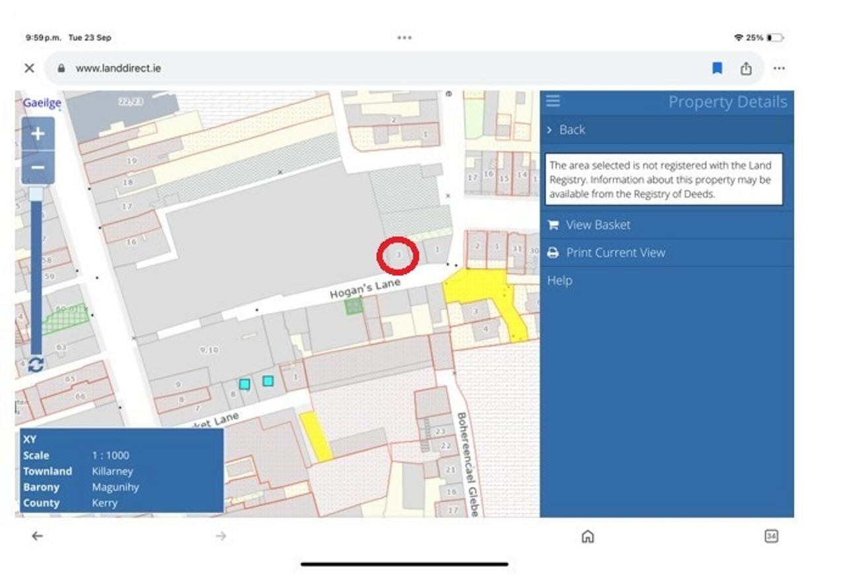The height and width of the screenshot is (575, 845).
Task: Open the hamburger menu in Property Details
Action: click(x=553, y=101)
